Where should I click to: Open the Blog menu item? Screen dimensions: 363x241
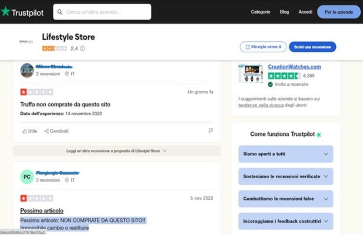[285, 12]
